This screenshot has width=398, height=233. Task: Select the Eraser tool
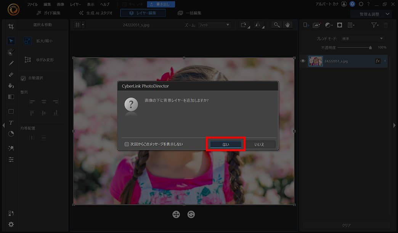(11, 74)
